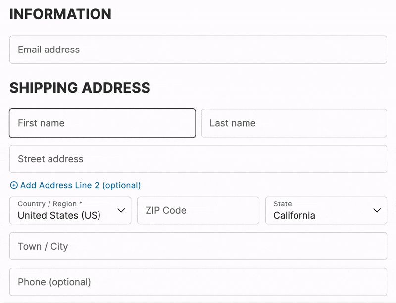Open the "Add Address Line 2 (optional)" link

[x=80, y=185]
